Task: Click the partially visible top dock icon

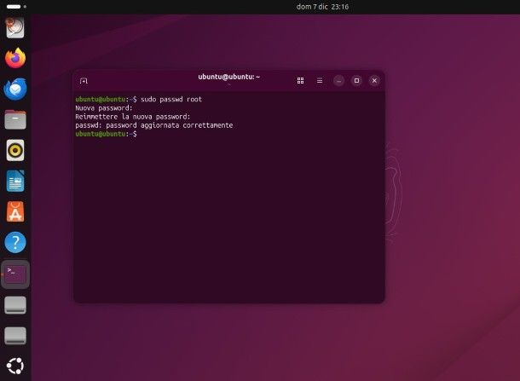Action: tap(15, 27)
